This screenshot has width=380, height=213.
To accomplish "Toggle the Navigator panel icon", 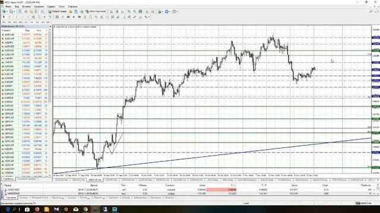I will (x=31, y=11).
